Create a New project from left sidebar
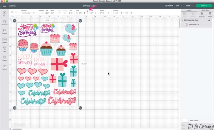 pyautogui.click(x=5, y=14)
